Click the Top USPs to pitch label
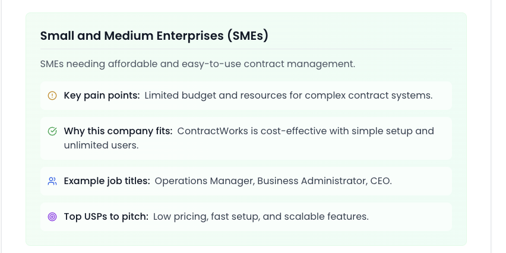Viewport: 506px width, 253px height. [x=106, y=217]
